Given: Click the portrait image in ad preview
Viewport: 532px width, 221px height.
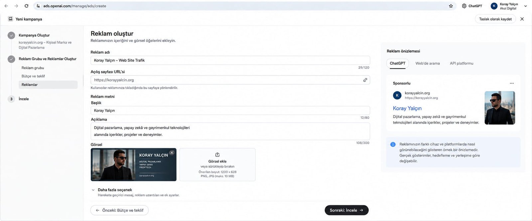Looking at the screenshot, I should click(500, 108).
